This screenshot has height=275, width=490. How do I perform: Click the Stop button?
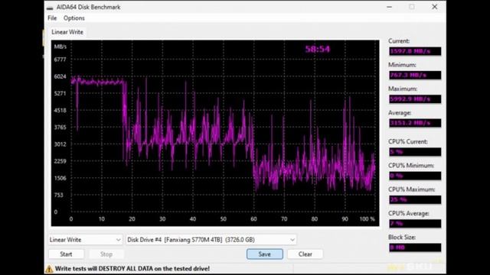coord(106,254)
